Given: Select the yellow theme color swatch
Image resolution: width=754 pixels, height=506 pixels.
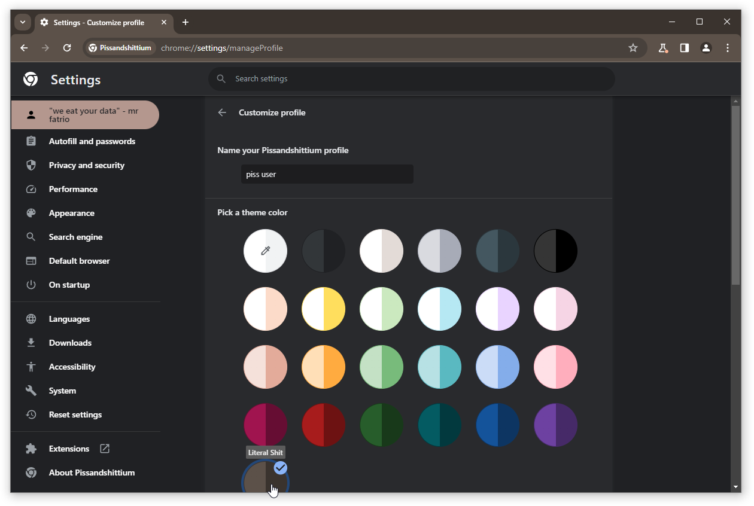Looking at the screenshot, I should click(x=324, y=309).
